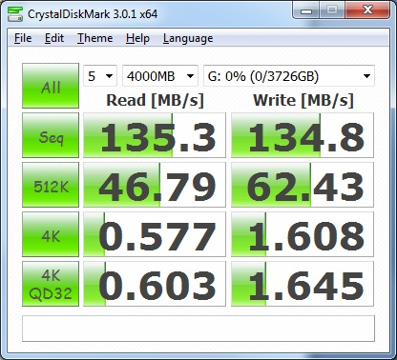Start the 512K random test
The width and height of the screenshot is (397, 360).
pyautogui.click(x=51, y=185)
